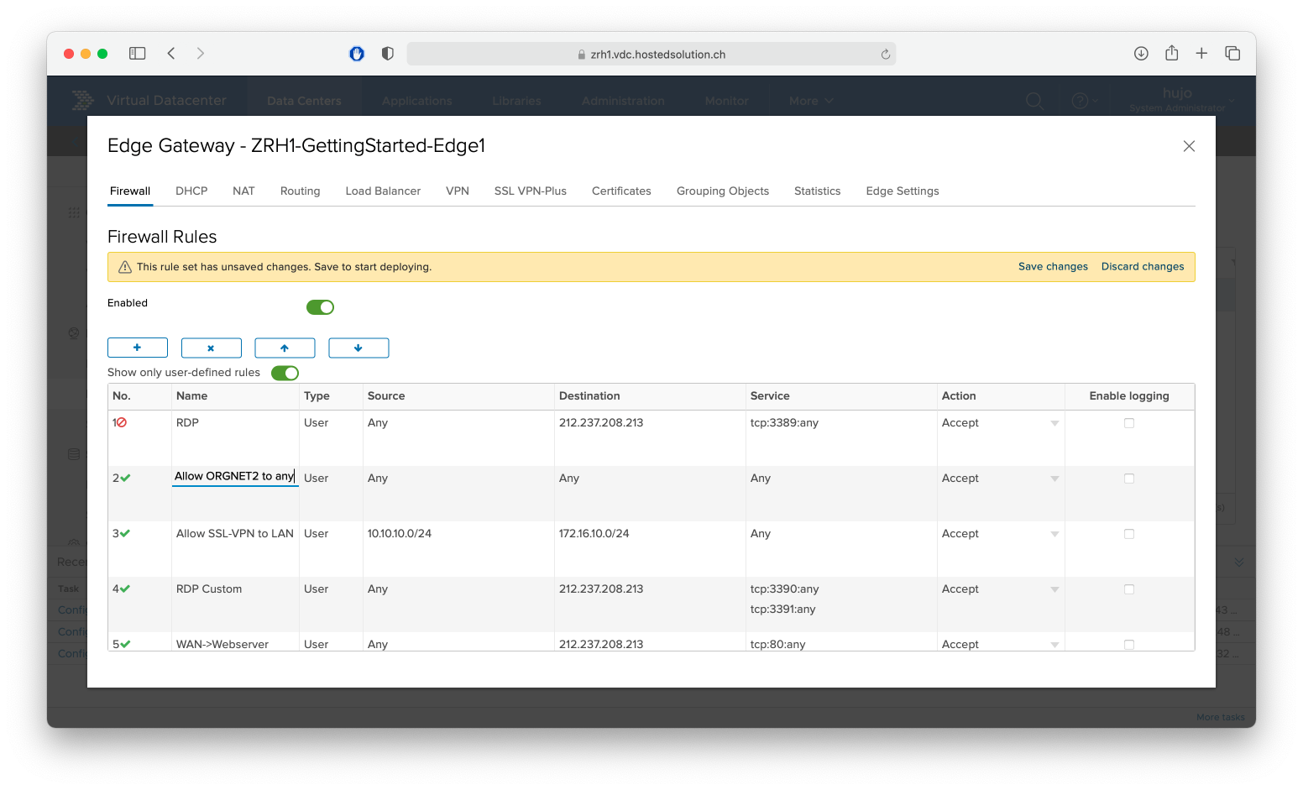Switch to the DHCP tab
Screen dimensions: 1303x790
click(191, 191)
